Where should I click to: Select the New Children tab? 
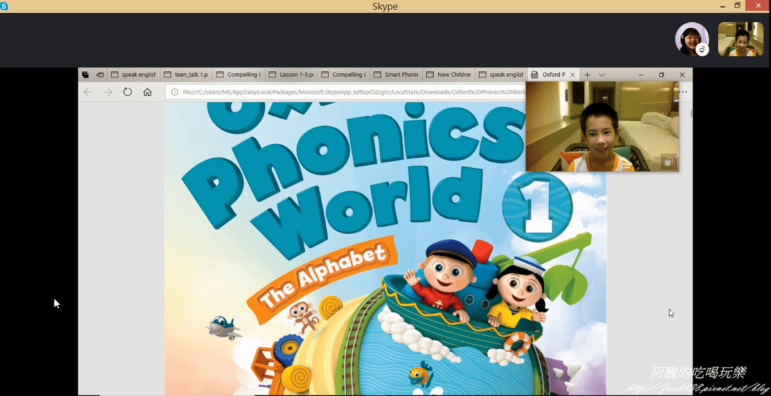click(449, 74)
